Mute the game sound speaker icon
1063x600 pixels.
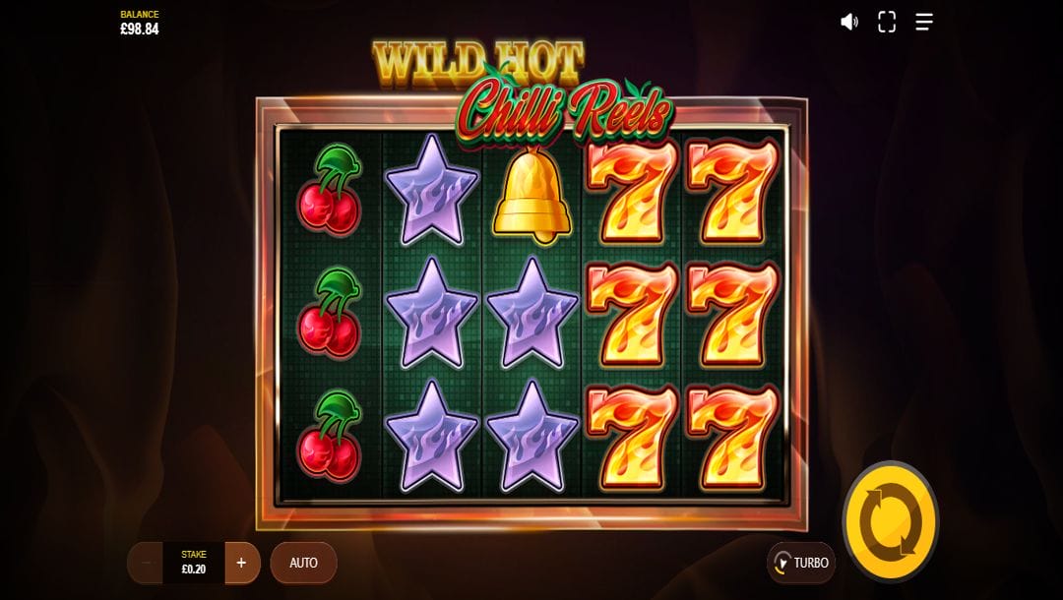tap(848, 22)
